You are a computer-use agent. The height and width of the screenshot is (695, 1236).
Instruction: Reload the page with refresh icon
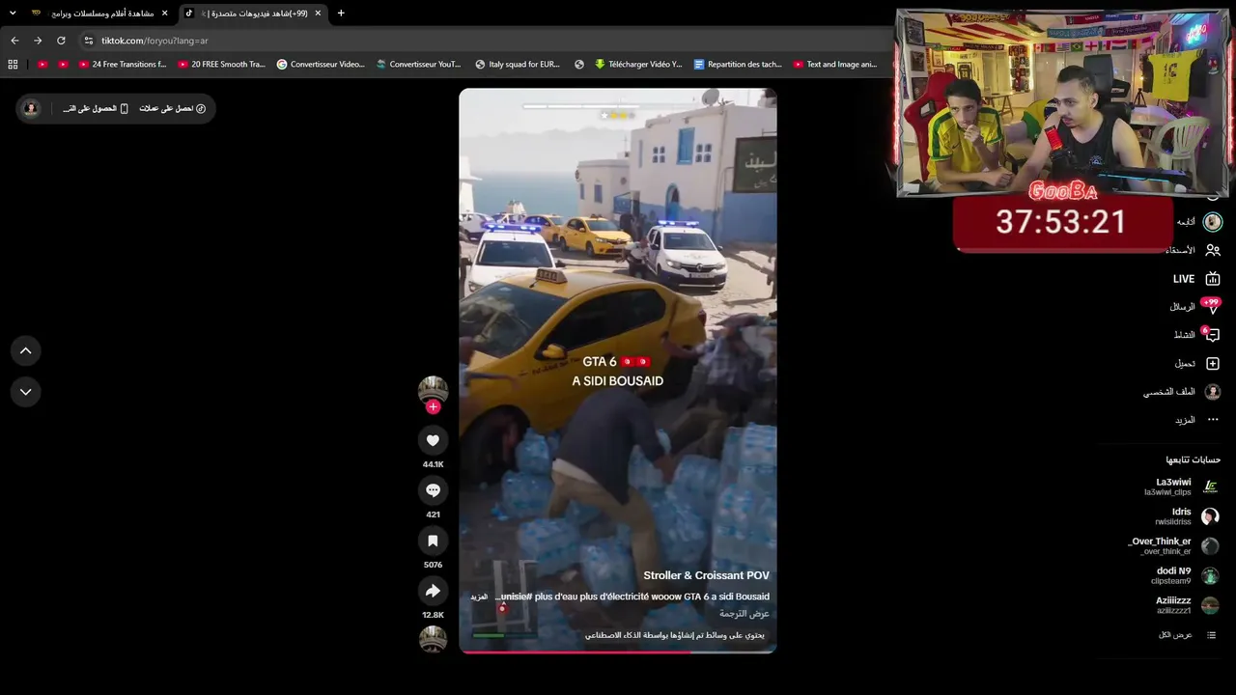61,41
